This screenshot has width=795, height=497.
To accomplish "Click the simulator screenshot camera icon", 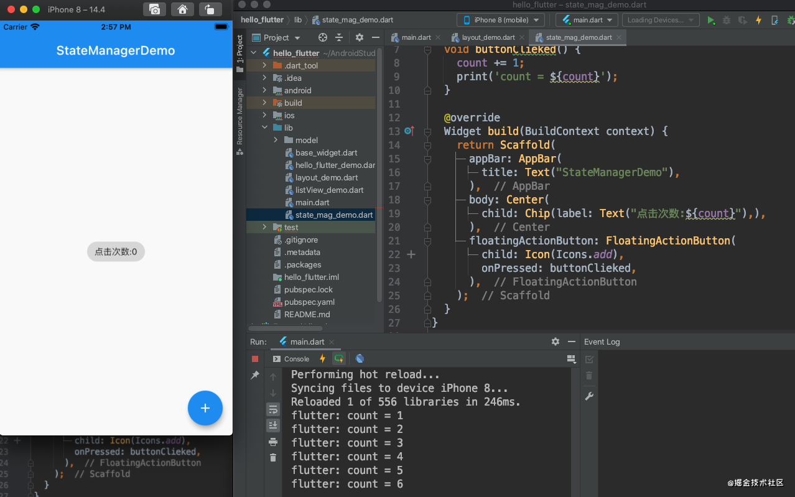I will (154, 9).
